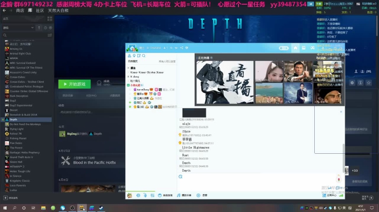This screenshot has height=212, width=379.
Task: Click the sort arrow beside the 游戏 dropdown
Action: [x=39, y=28]
